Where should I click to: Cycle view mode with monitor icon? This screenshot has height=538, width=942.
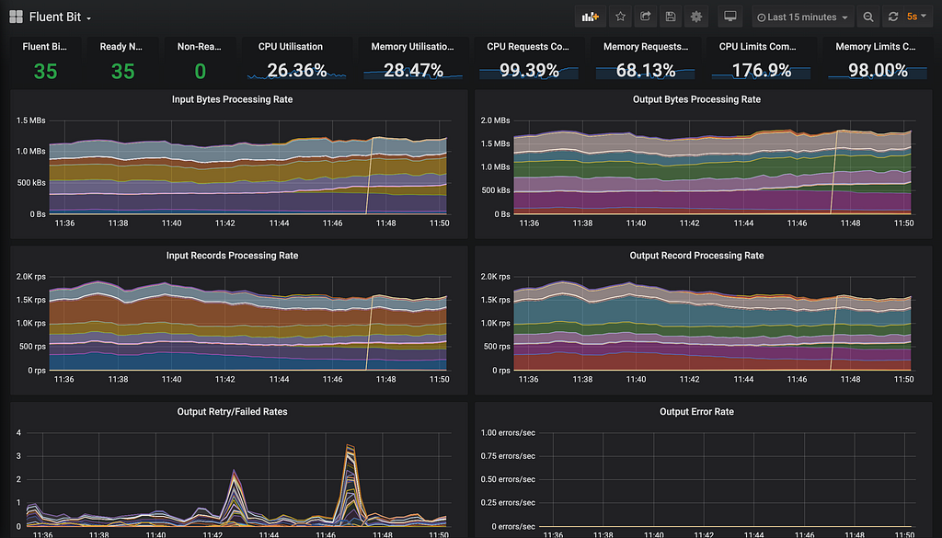729,17
